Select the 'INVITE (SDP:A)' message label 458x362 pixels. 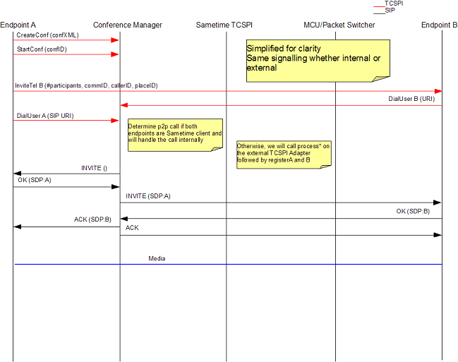(148, 196)
